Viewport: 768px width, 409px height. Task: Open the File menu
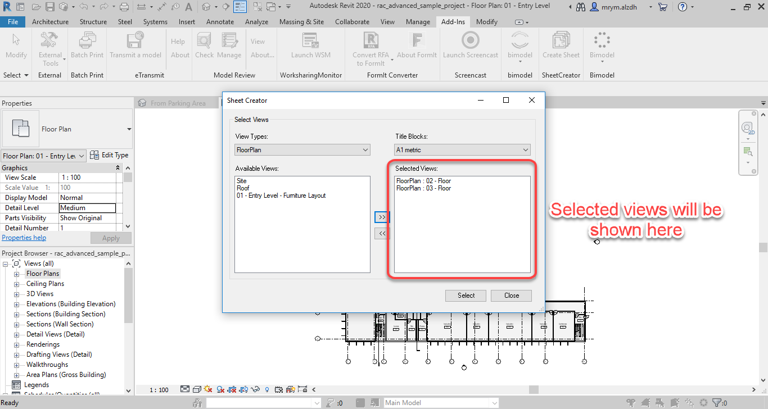click(x=13, y=21)
